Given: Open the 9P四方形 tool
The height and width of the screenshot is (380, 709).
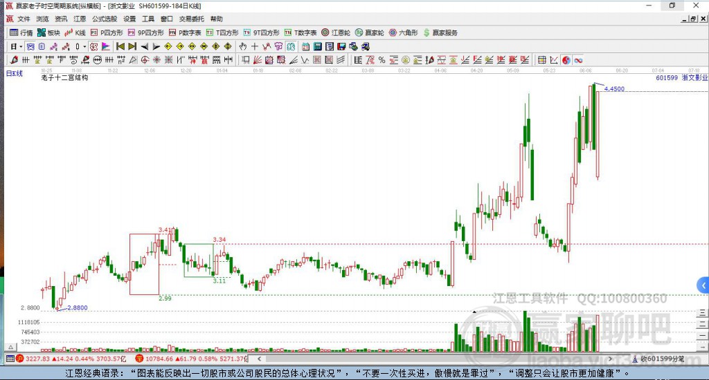Looking at the screenshot, I should [145, 32].
